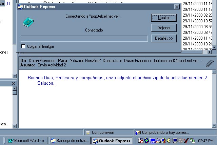
Task: Select the Outlook Express taskbar button
Action: coord(112,141)
